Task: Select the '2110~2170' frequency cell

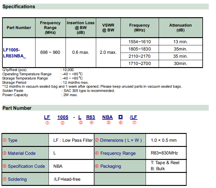Action: tap(140, 56)
